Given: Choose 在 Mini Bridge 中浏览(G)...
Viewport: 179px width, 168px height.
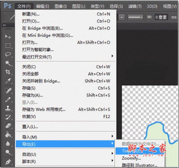Looking at the screenshot, I should pos(66,35).
